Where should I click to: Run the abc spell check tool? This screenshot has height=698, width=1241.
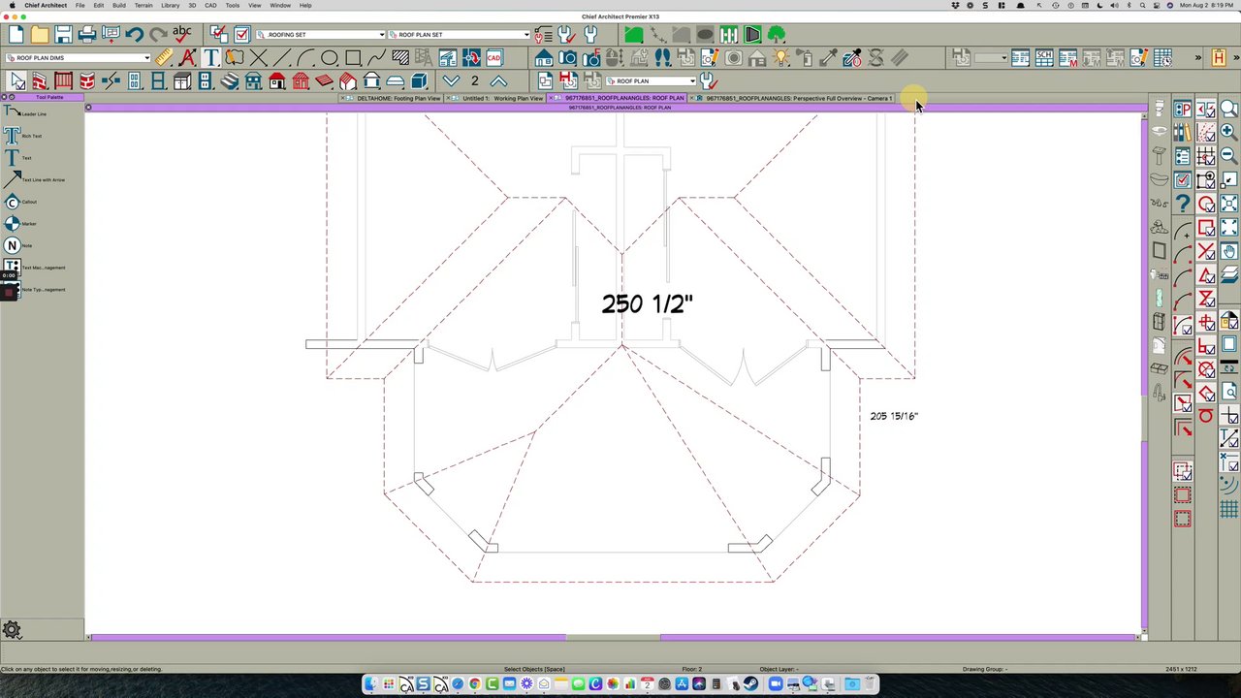coord(181,35)
